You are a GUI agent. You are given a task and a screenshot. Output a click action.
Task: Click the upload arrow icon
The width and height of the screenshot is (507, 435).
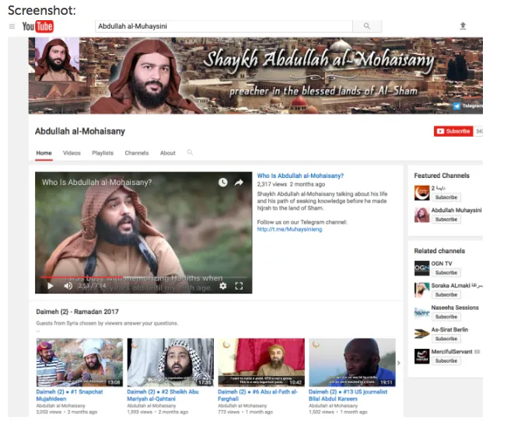463,26
